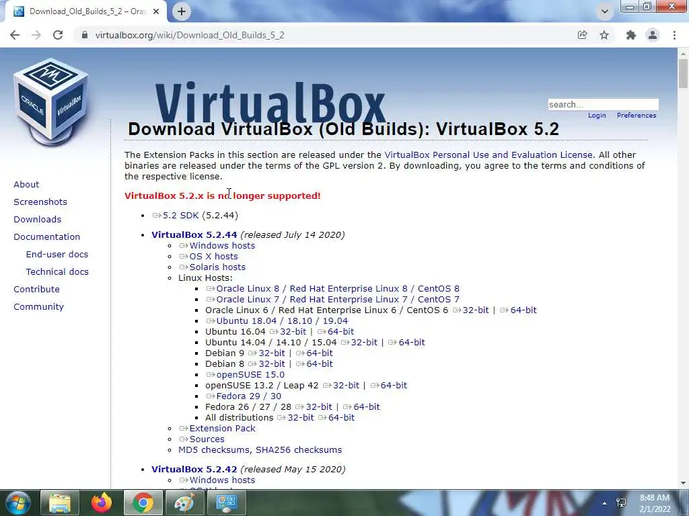Bookmark this page with the star icon

[604, 35]
